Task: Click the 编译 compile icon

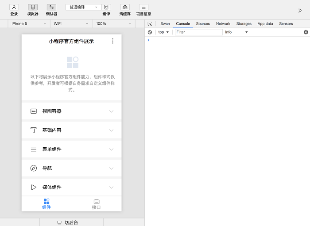Action: click(106, 8)
